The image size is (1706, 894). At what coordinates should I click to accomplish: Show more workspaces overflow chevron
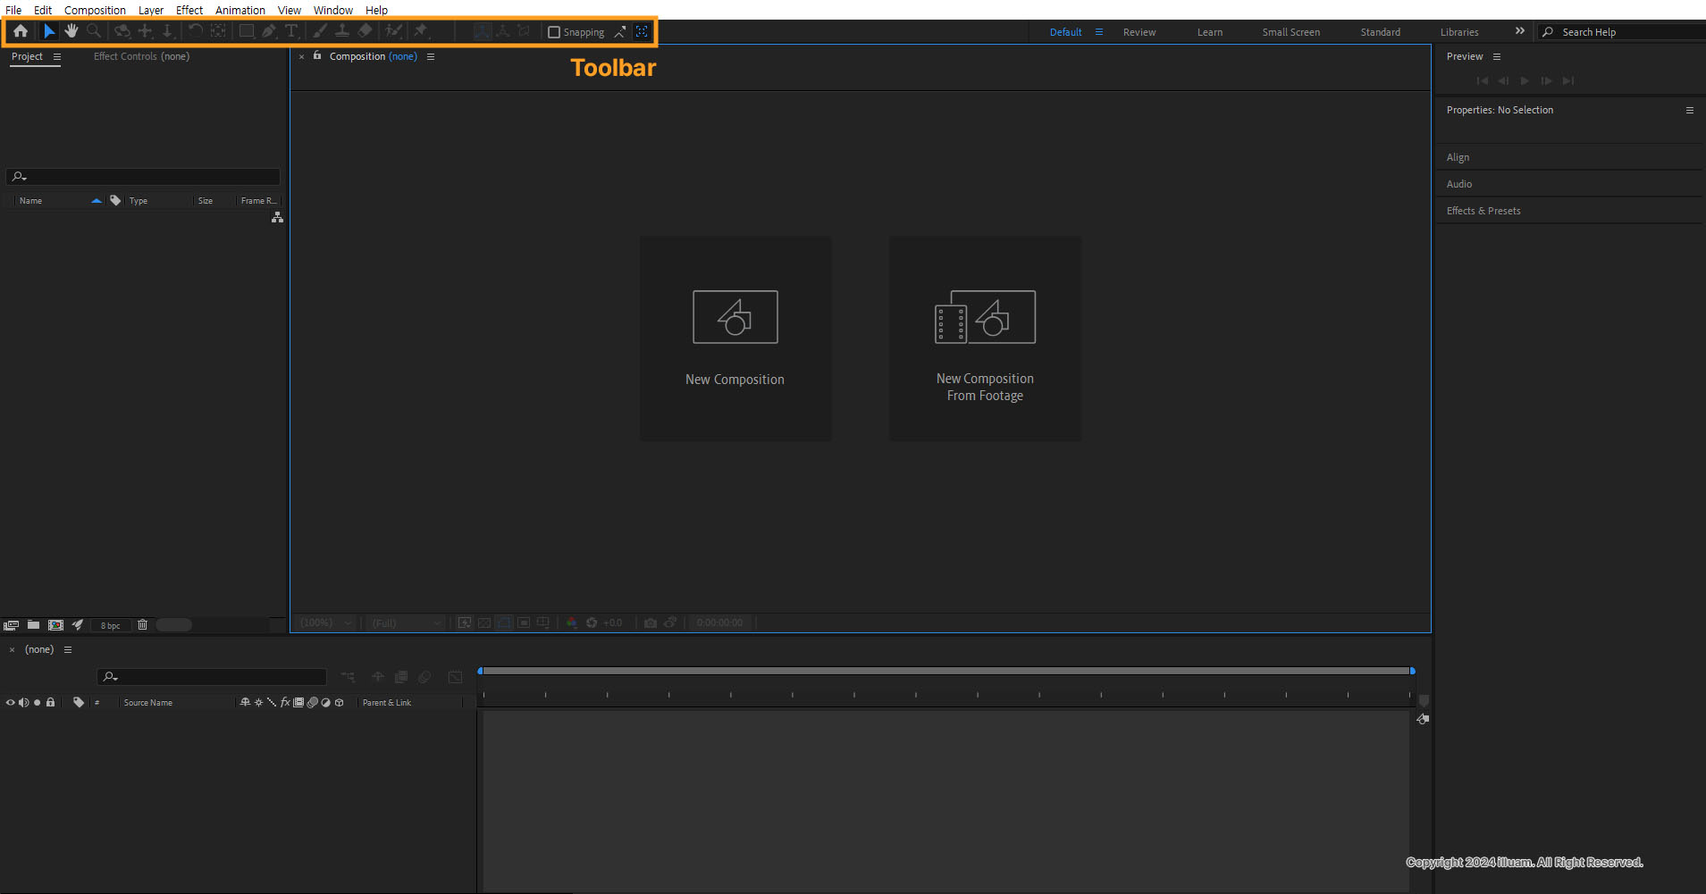(x=1520, y=31)
